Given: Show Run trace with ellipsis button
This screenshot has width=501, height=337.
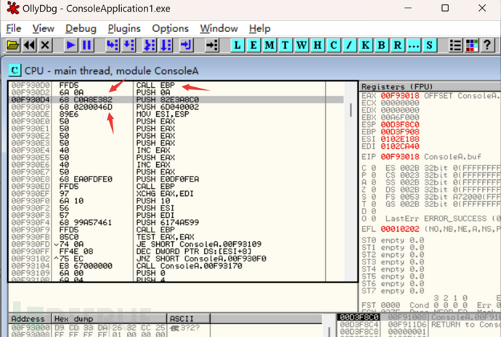Looking at the screenshot, I should [x=413, y=45].
